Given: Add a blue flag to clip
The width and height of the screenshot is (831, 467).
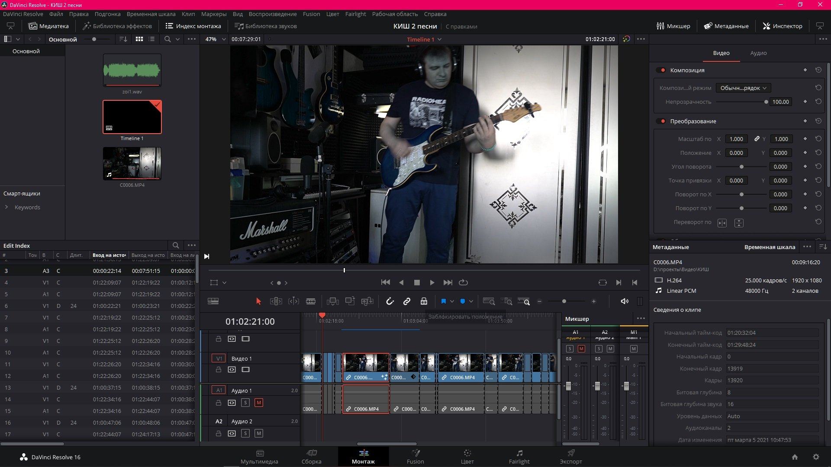Looking at the screenshot, I should tap(443, 301).
